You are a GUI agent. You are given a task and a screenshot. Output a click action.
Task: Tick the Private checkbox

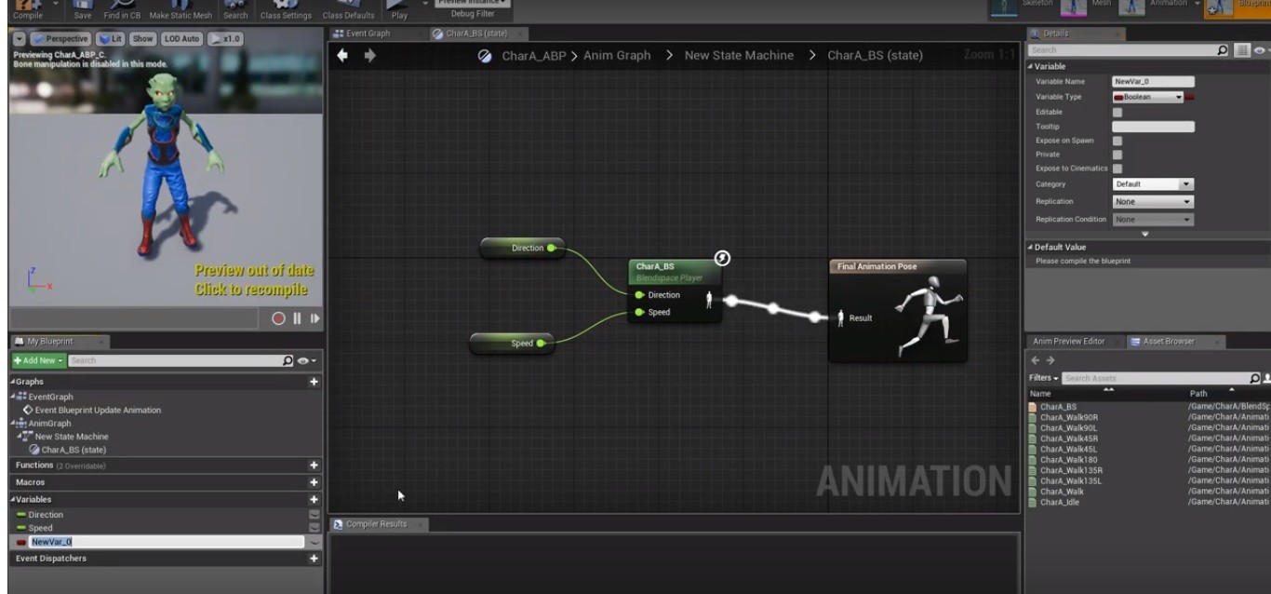point(1117,155)
